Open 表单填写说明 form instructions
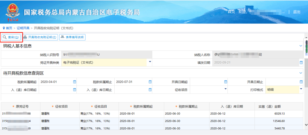This screenshot has width=308, height=135. tap(72, 37)
